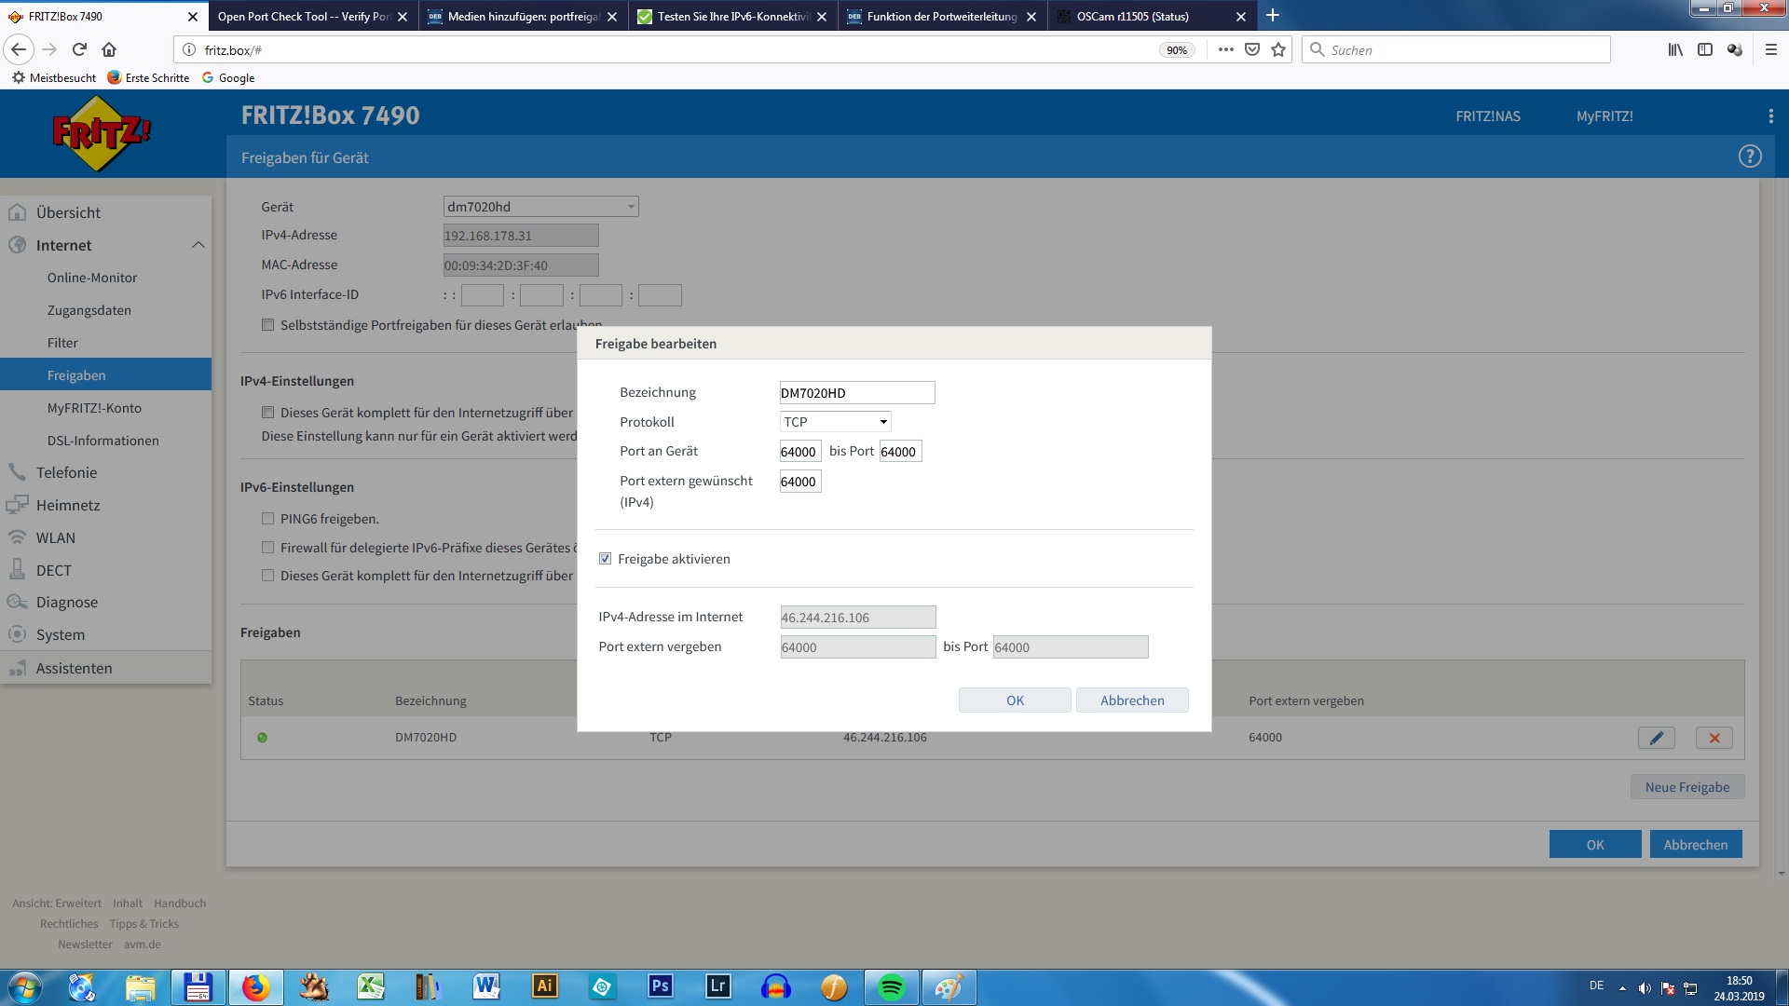1789x1006 pixels.
Task: Click the blue page OK button
Action: (x=1595, y=845)
